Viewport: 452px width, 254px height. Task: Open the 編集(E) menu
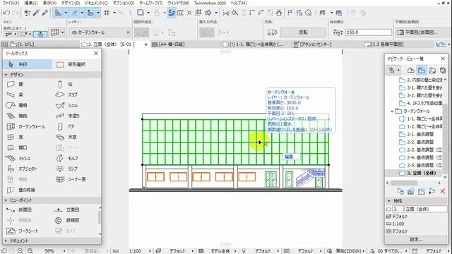click(x=31, y=3)
